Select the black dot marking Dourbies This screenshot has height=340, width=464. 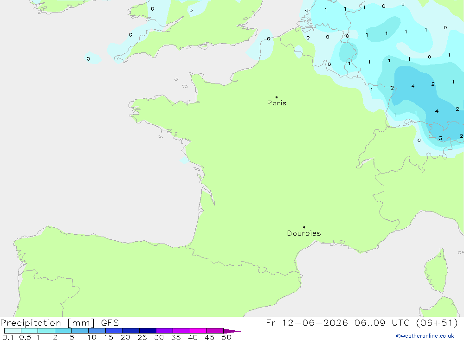point(304,227)
